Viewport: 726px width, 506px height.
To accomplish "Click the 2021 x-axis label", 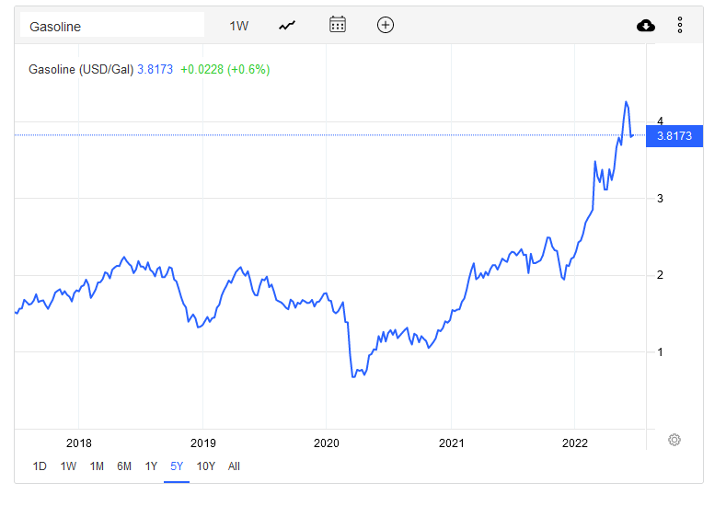I will (x=452, y=443).
